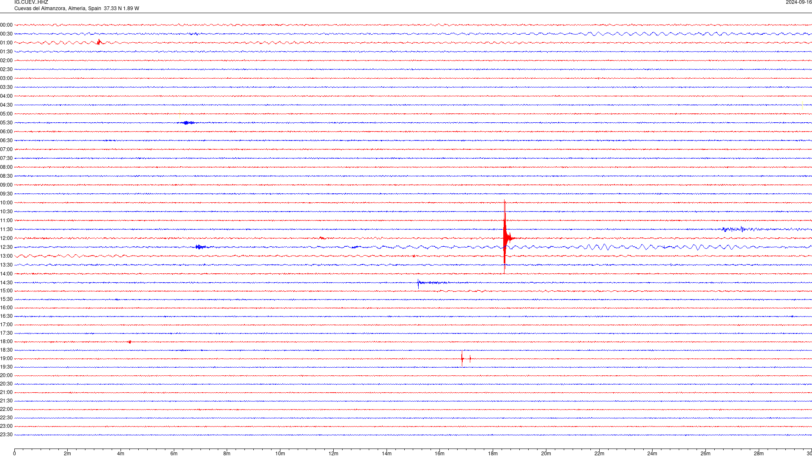Select the 19:00 trace time label
Viewport: 812px width, 457px height.
click(6, 358)
